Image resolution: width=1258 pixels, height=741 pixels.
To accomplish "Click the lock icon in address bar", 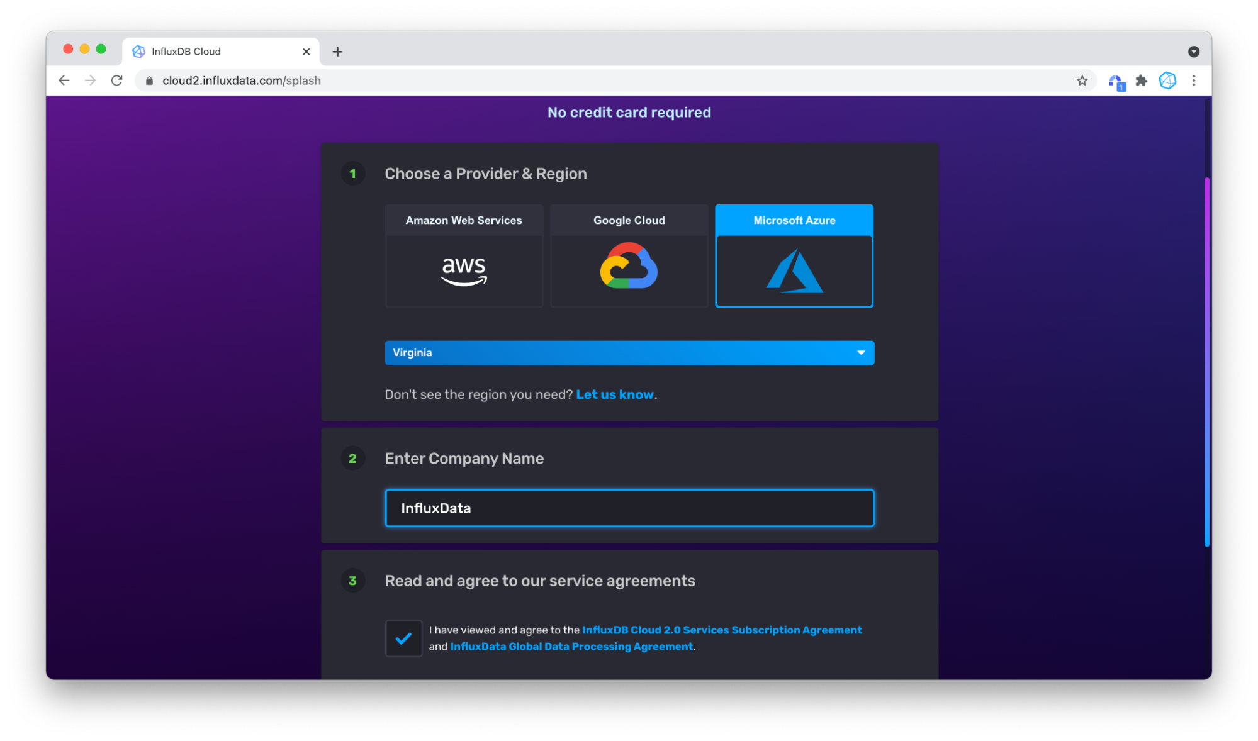I will tap(149, 81).
